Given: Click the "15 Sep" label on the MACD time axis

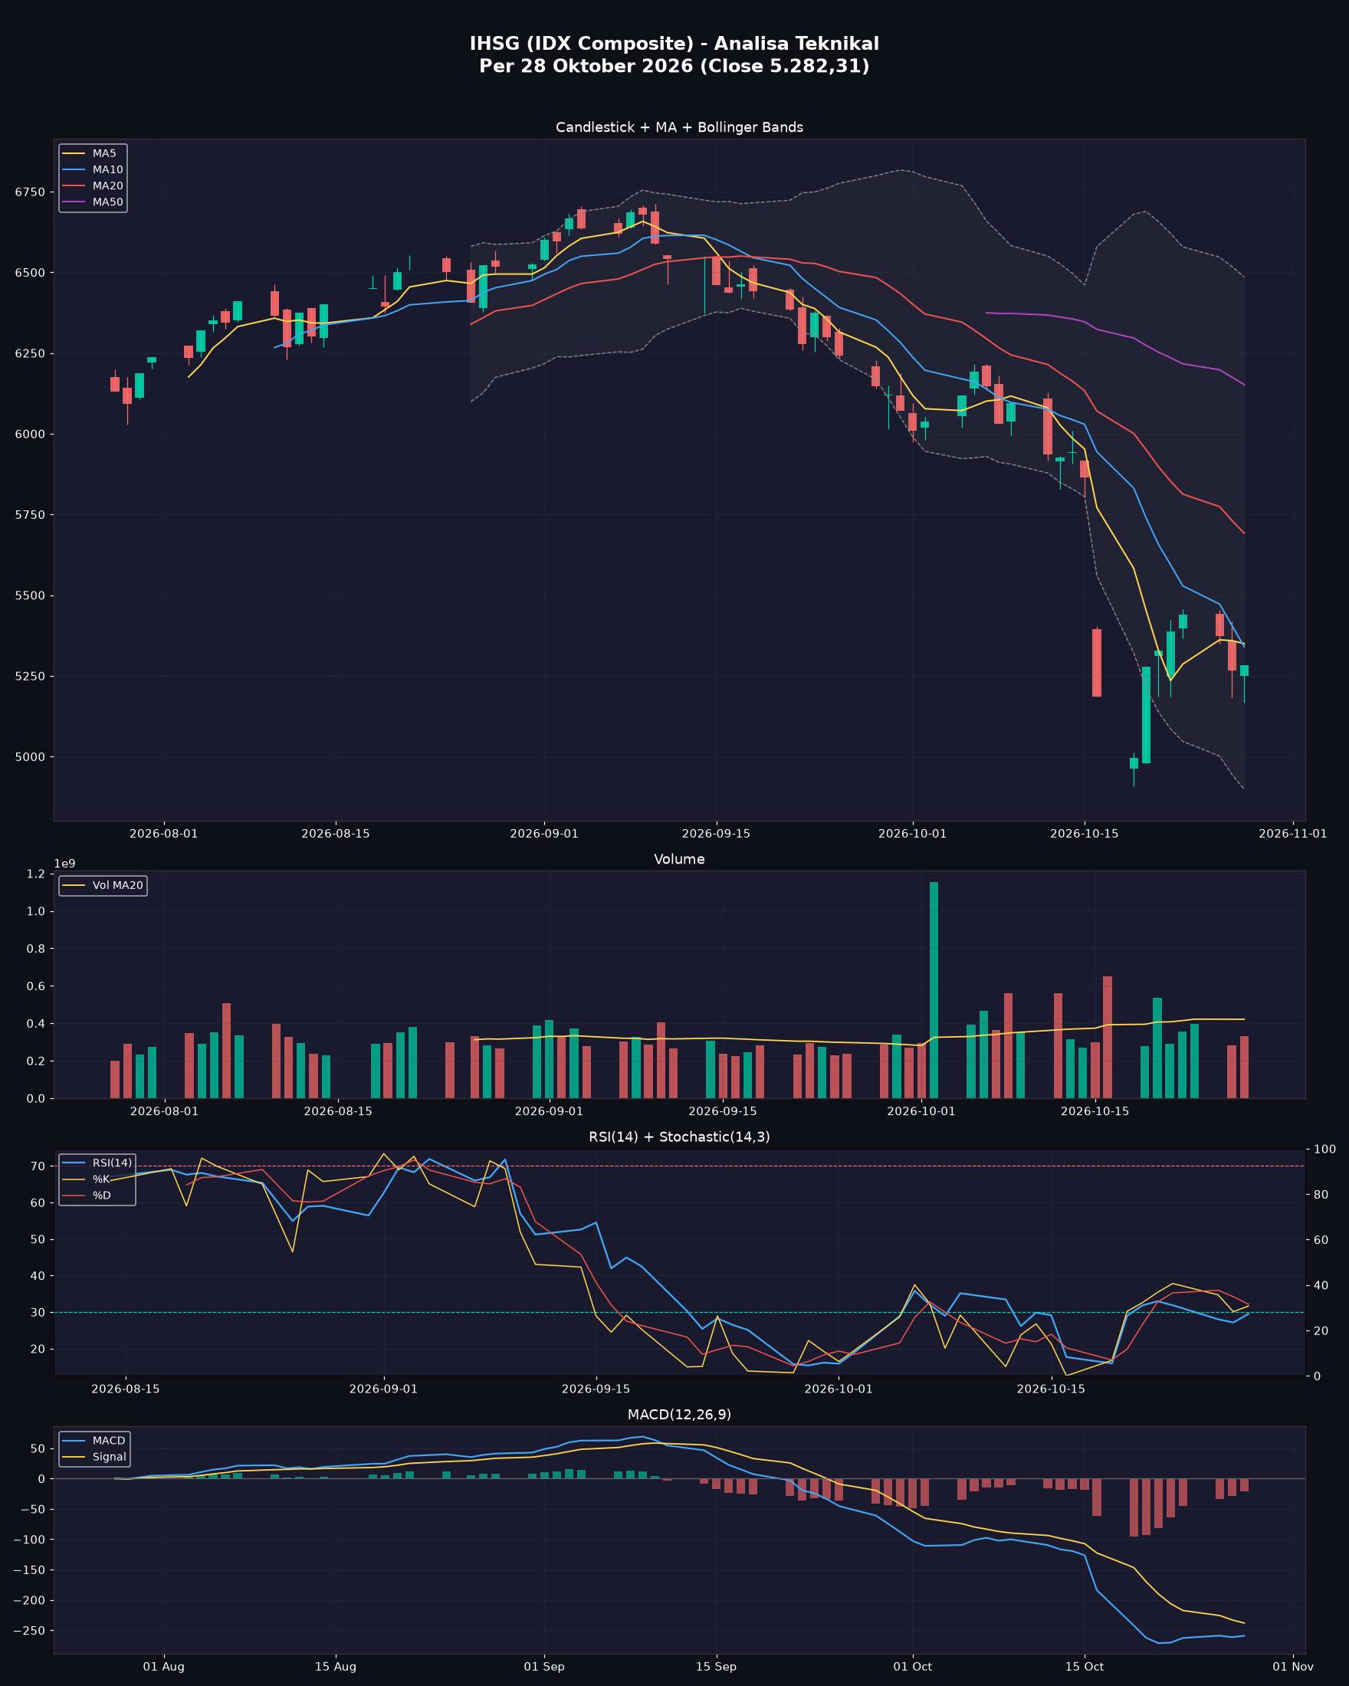Looking at the screenshot, I should [x=716, y=1666].
